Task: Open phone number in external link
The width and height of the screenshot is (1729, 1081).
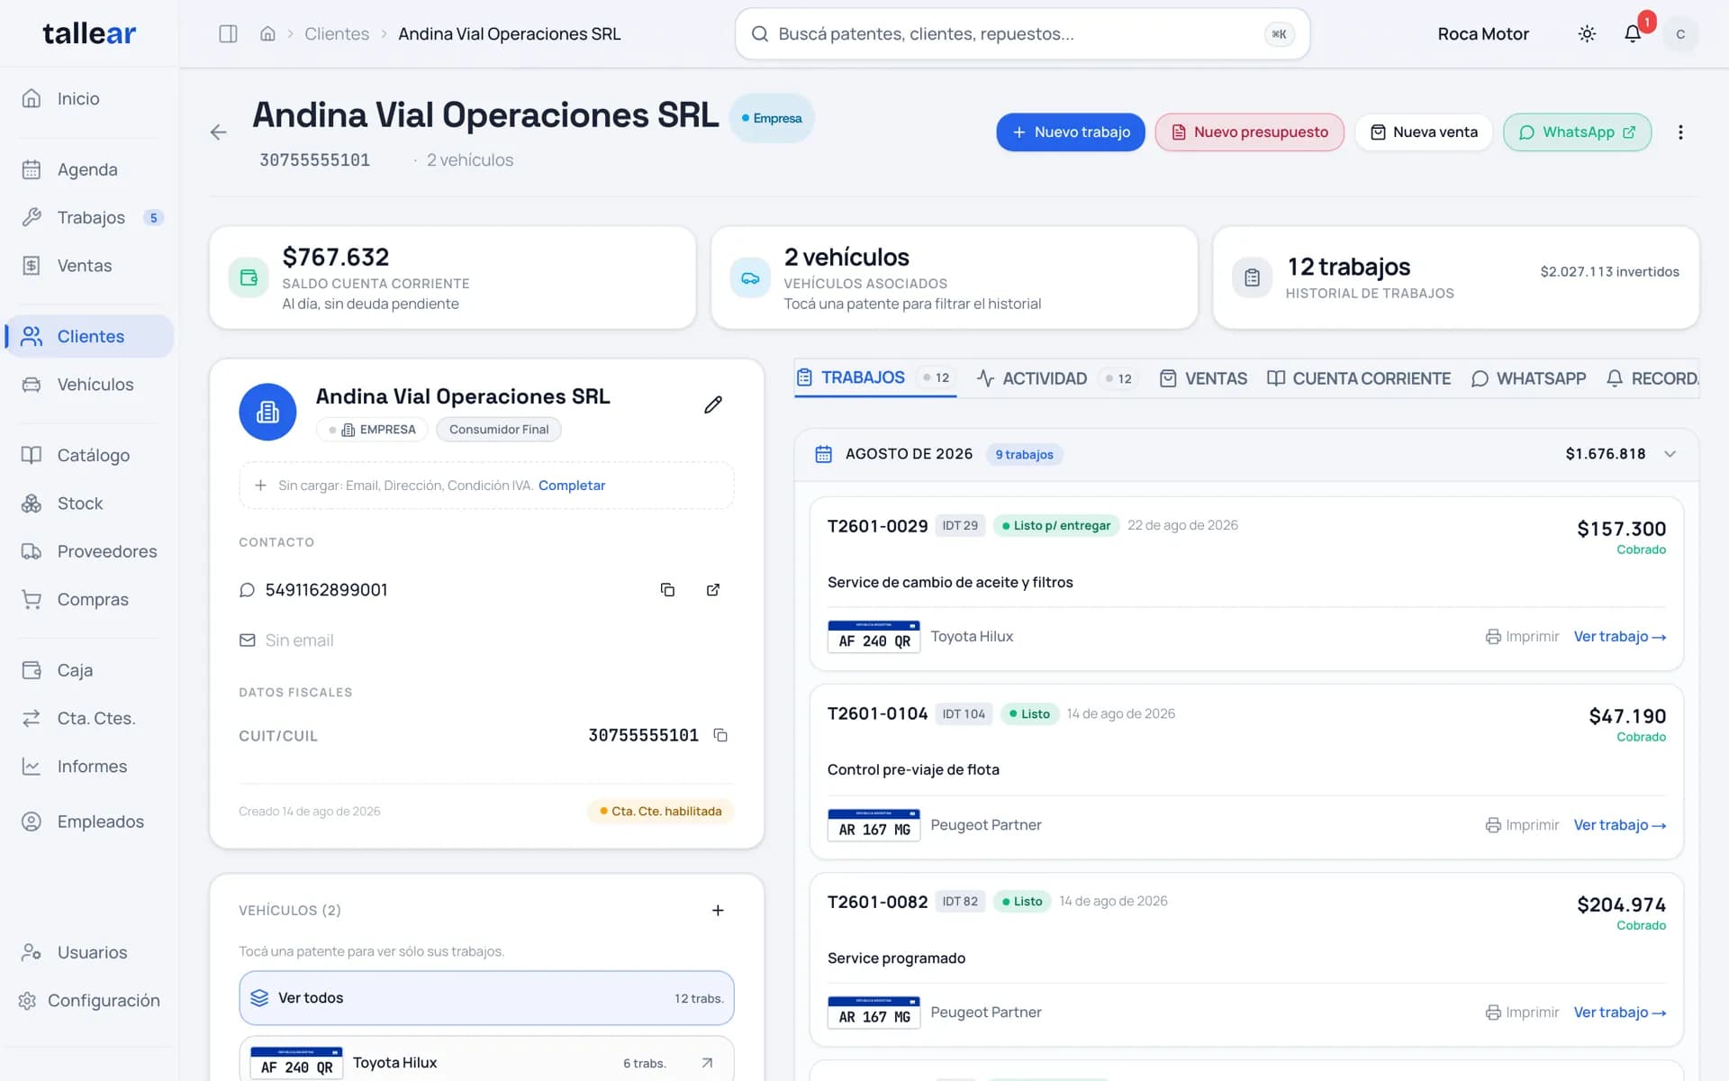Action: tap(713, 590)
